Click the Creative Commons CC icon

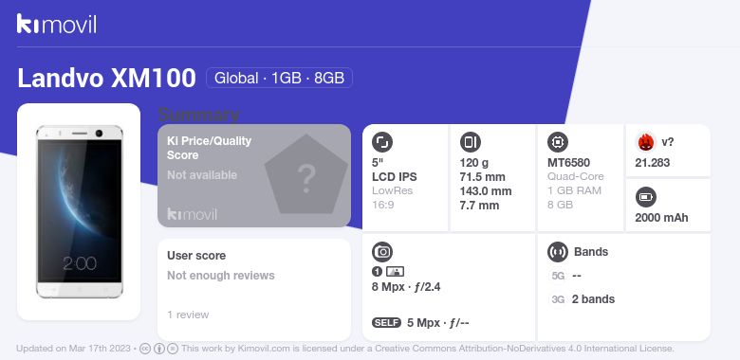pos(145,349)
